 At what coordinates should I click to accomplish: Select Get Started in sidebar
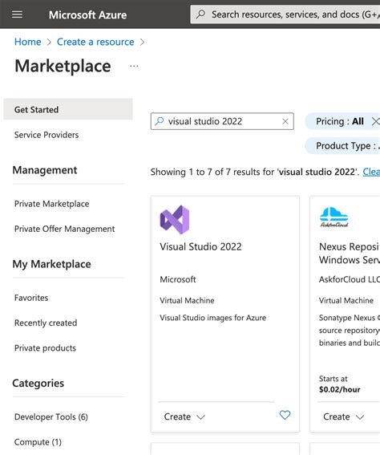click(x=68, y=109)
